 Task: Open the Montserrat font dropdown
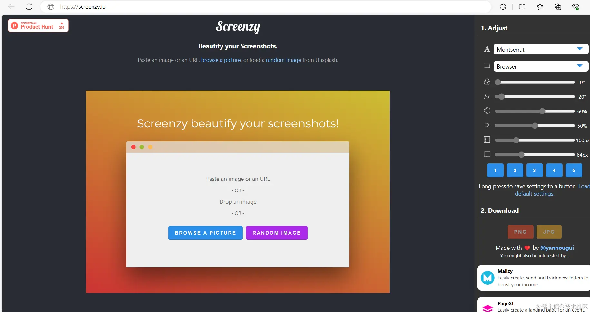(x=541, y=49)
